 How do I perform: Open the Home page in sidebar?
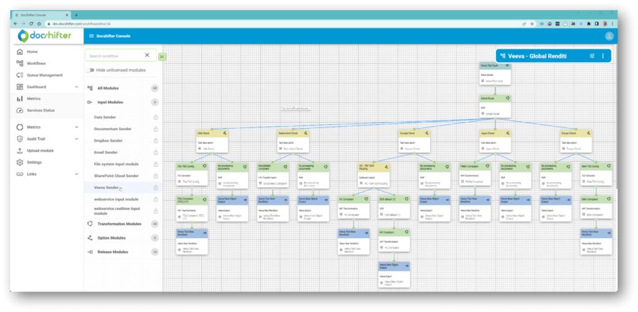pyautogui.click(x=32, y=52)
